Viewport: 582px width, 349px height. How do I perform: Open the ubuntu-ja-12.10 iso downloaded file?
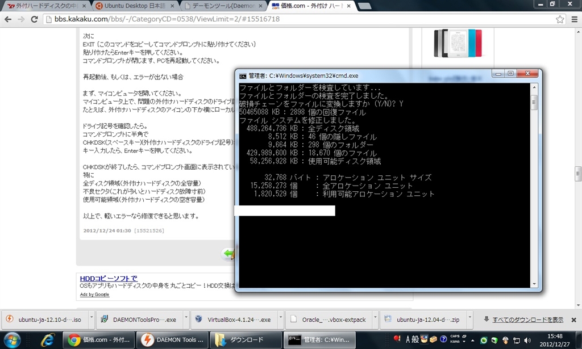coord(45,319)
